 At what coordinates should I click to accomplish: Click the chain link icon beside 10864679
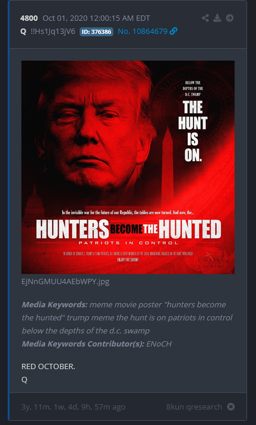click(173, 32)
